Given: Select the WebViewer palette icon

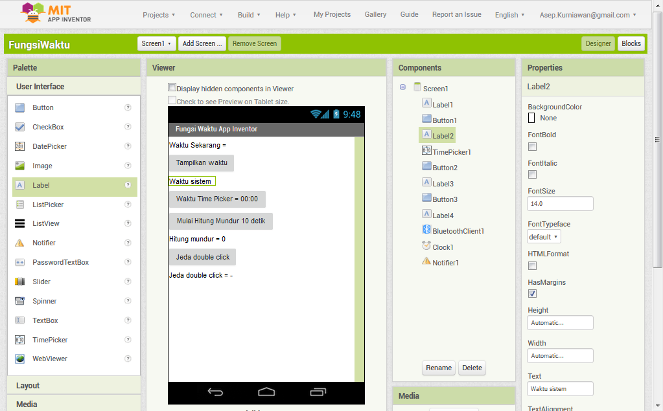Looking at the screenshot, I should click(20, 359).
